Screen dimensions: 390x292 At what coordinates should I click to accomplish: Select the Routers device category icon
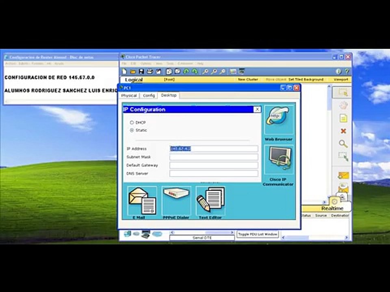click(x=127, y=234)
